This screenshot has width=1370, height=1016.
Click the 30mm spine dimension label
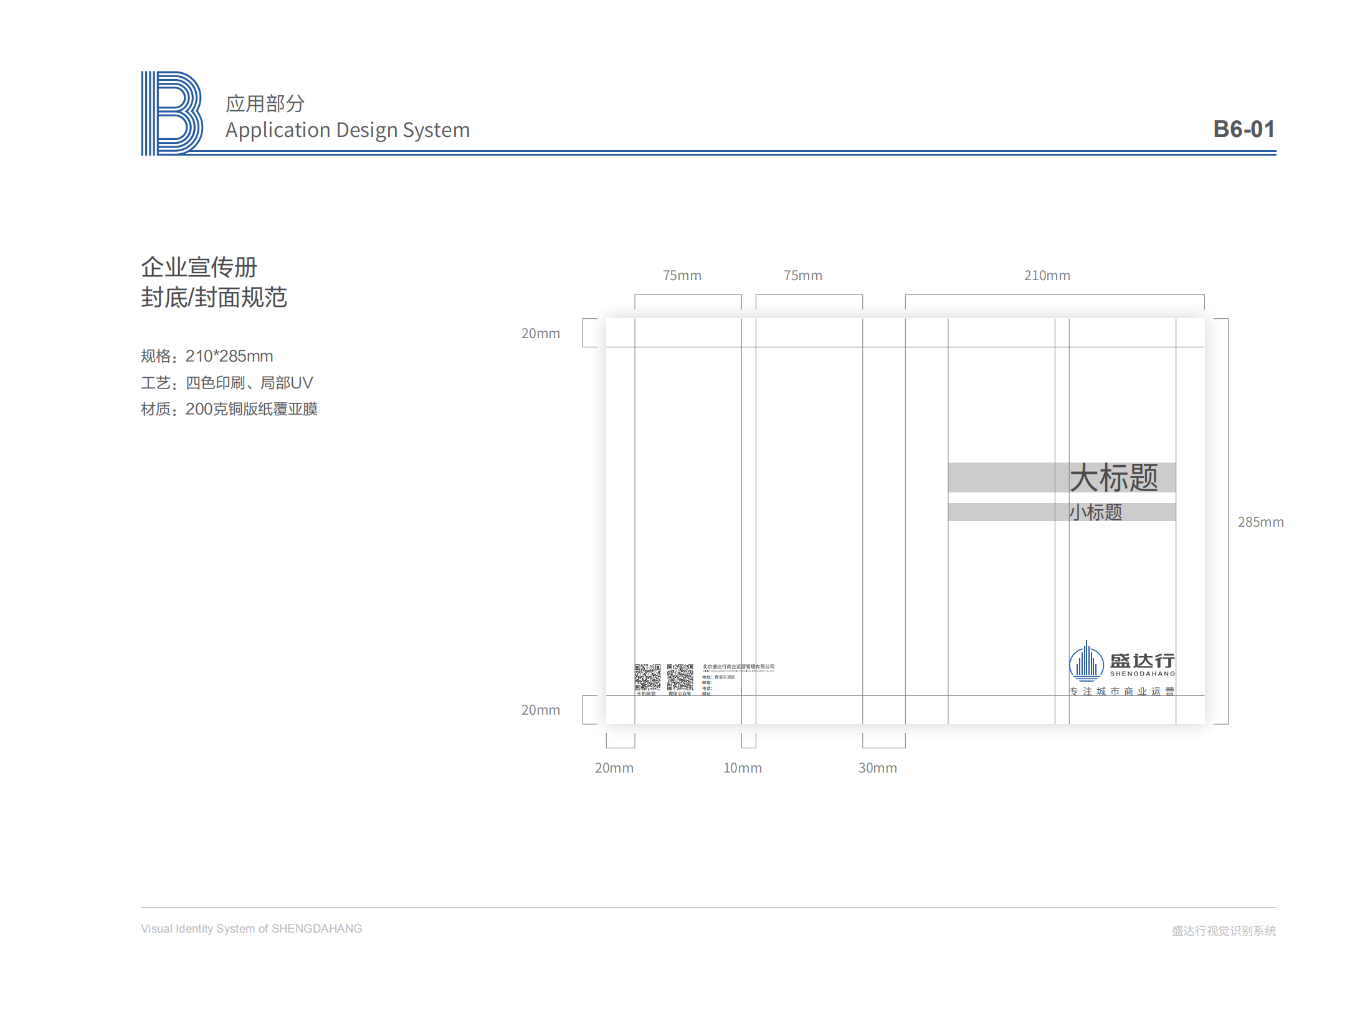coord(877,768)
